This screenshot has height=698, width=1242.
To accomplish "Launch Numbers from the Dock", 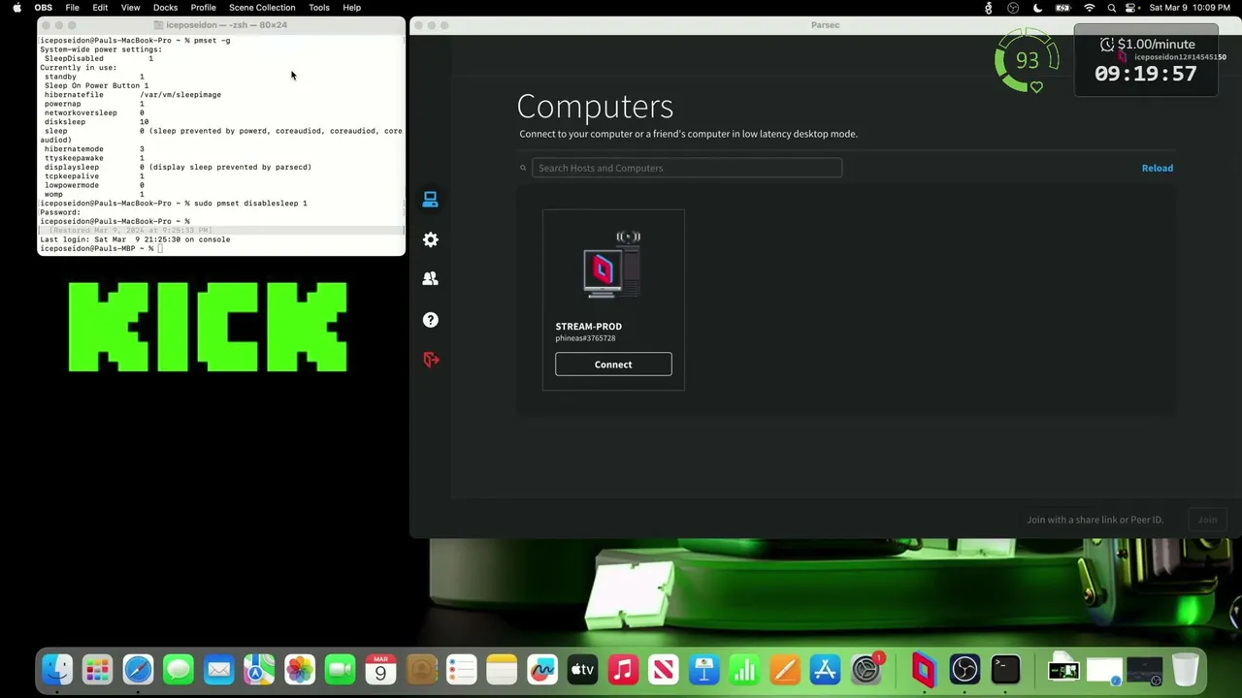I will [744, 670].
